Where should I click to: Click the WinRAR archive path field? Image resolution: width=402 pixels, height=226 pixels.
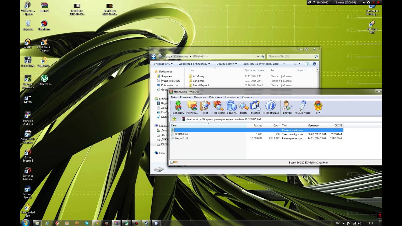[281, 119]
